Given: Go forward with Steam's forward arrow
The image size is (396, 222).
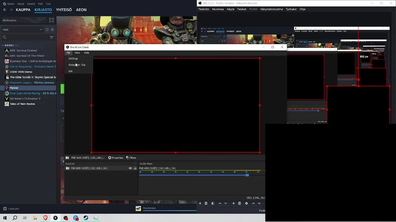Looking at the screenshot, I should [11, 10].
